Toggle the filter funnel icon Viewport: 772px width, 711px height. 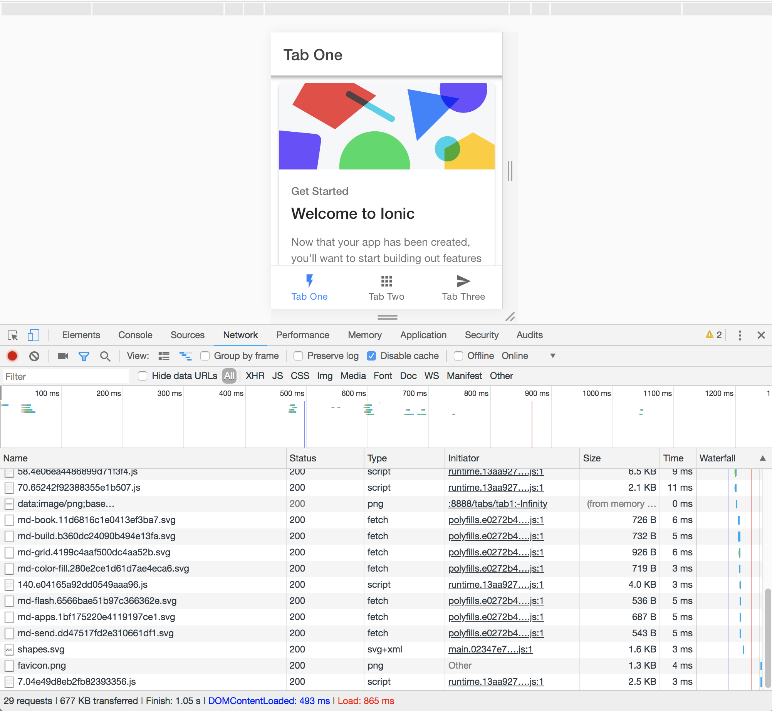click(x=84, y=356)
